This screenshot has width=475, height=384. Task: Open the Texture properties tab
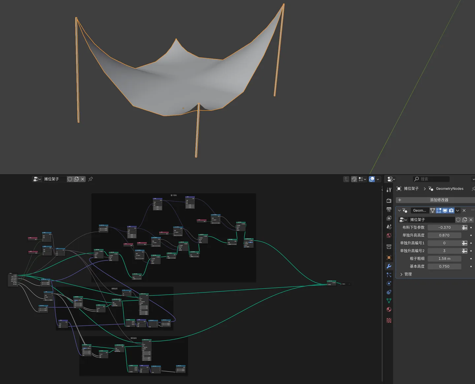point(389,320)
